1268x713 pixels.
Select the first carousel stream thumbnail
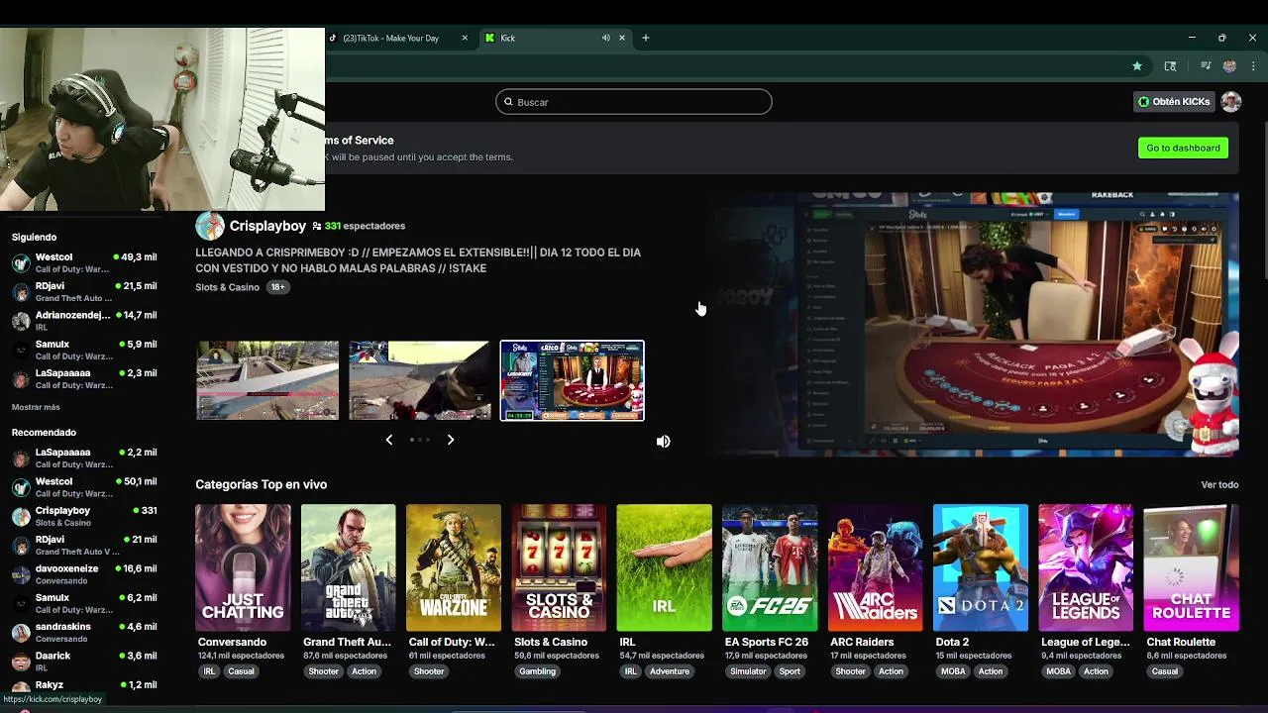(x=267, y=380)
